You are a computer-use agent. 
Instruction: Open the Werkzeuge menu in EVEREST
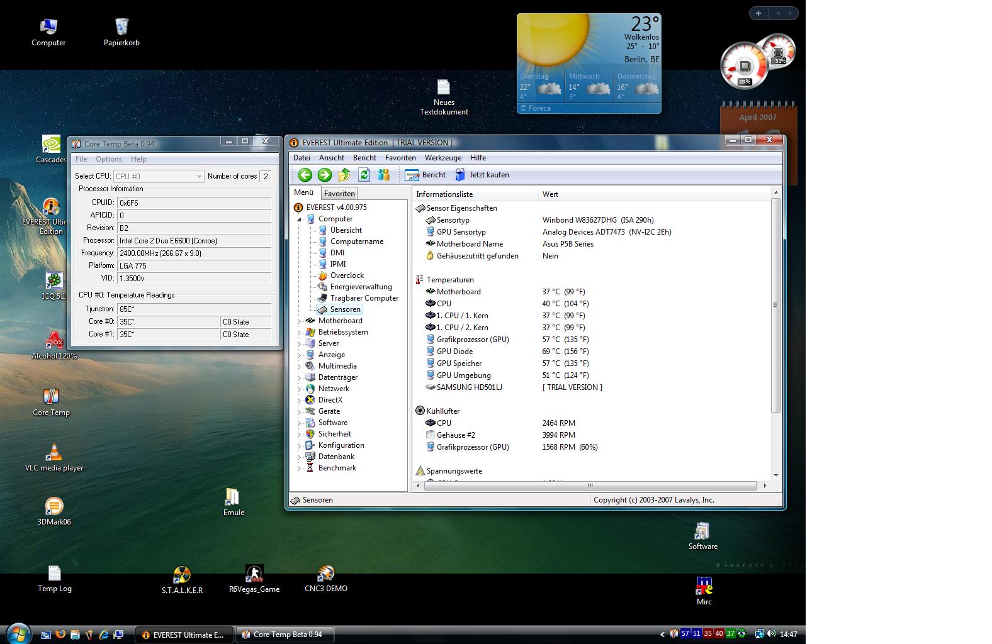pos(442,158)
